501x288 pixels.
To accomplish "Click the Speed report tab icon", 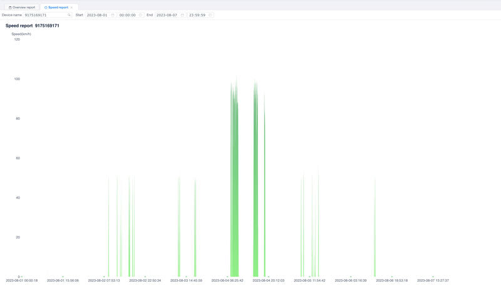I will [46, 7].
